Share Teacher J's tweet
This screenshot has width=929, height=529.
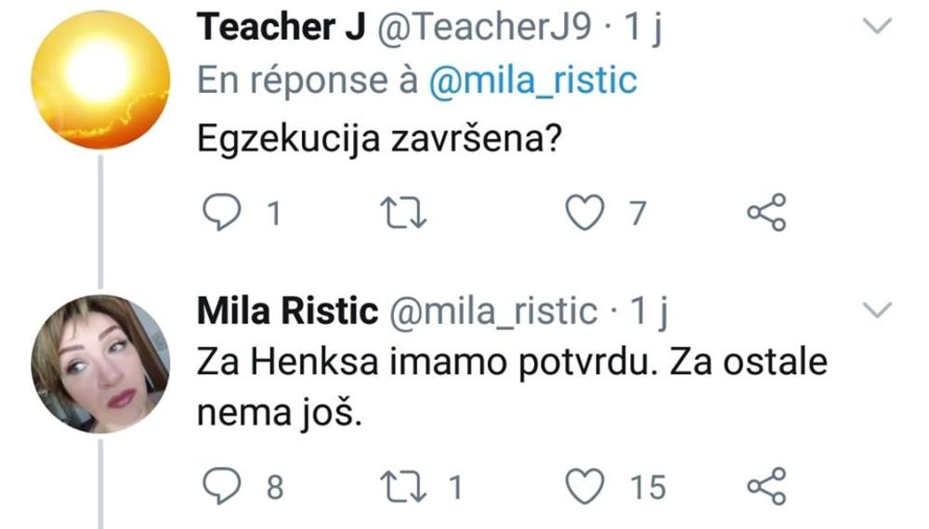766,214
